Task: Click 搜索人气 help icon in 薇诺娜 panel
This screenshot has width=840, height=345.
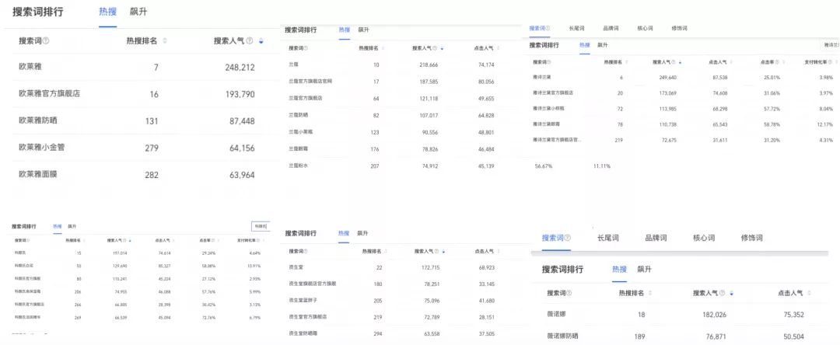Action: [723, 293]
